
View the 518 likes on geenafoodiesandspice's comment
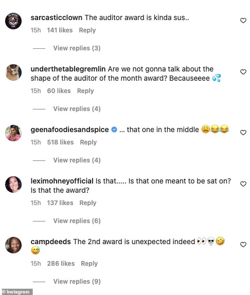pos(60,142)
